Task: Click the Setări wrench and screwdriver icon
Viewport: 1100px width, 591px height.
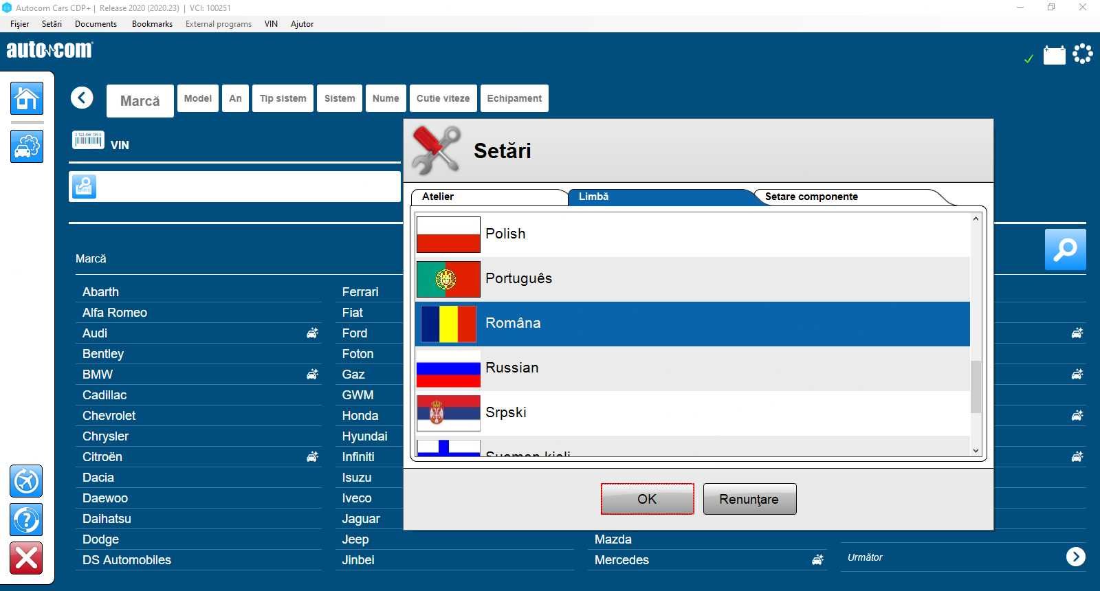Action: coord(437,150)
